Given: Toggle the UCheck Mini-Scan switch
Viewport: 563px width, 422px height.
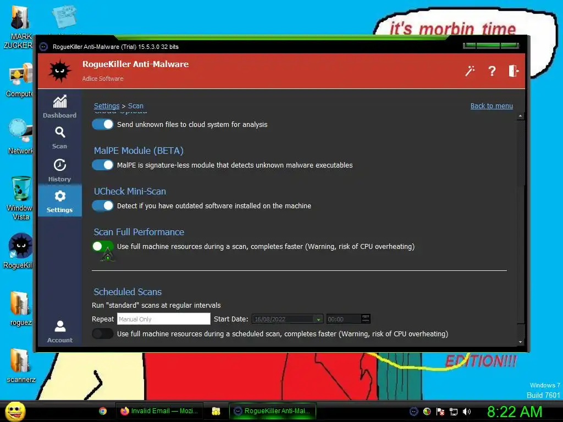Looking at the screenshot, I should [103, 206].
